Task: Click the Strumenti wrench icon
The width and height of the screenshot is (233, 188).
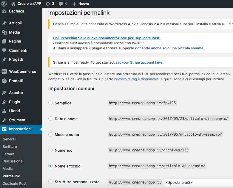Action: pos(4,120)
